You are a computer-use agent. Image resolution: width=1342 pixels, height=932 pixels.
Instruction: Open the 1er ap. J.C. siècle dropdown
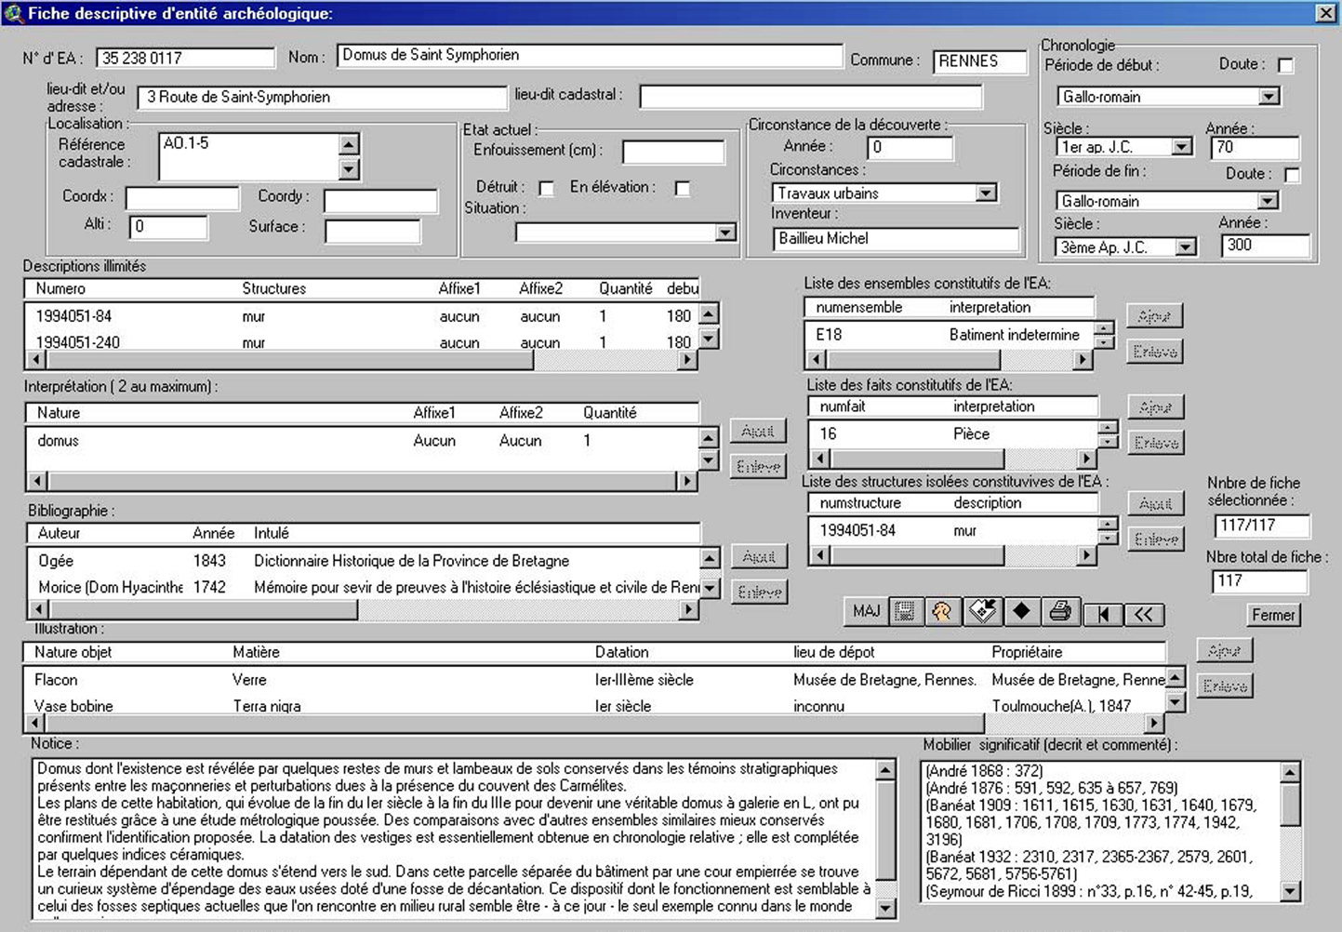[1181, 147]
